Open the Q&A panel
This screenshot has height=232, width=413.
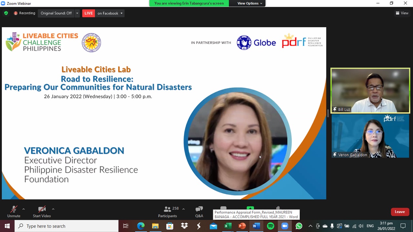pyautogui.click(x=199, y=212)
